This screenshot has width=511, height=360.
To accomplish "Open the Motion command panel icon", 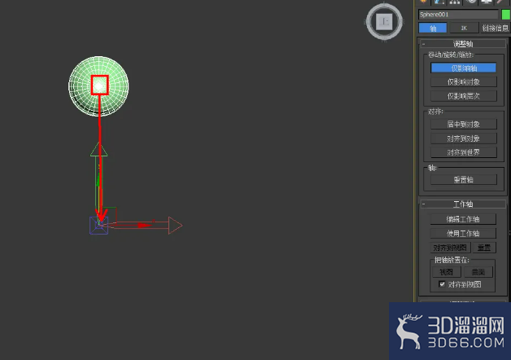I will 471,2.
